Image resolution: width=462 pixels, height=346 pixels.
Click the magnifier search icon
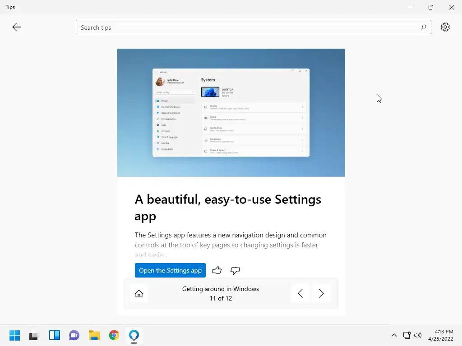click(423, 27)
